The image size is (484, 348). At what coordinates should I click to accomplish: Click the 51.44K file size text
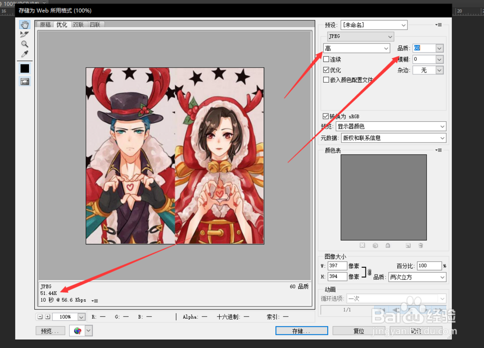pyautogui.click(x=48, y=293)
